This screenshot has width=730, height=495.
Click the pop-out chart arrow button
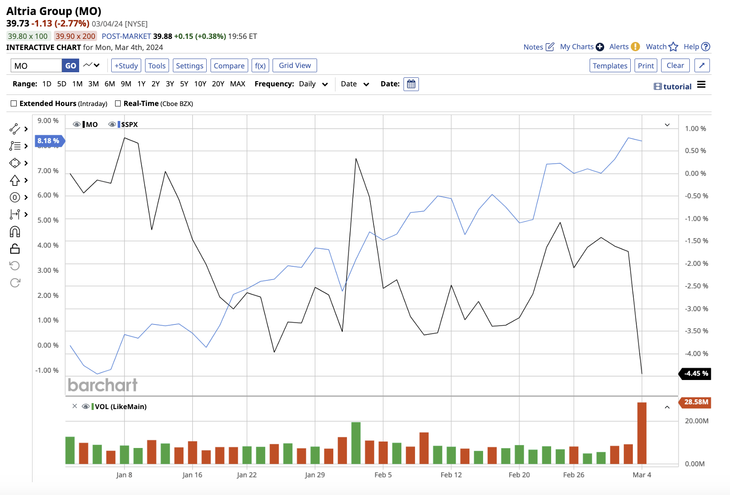[x=702, y=65]
